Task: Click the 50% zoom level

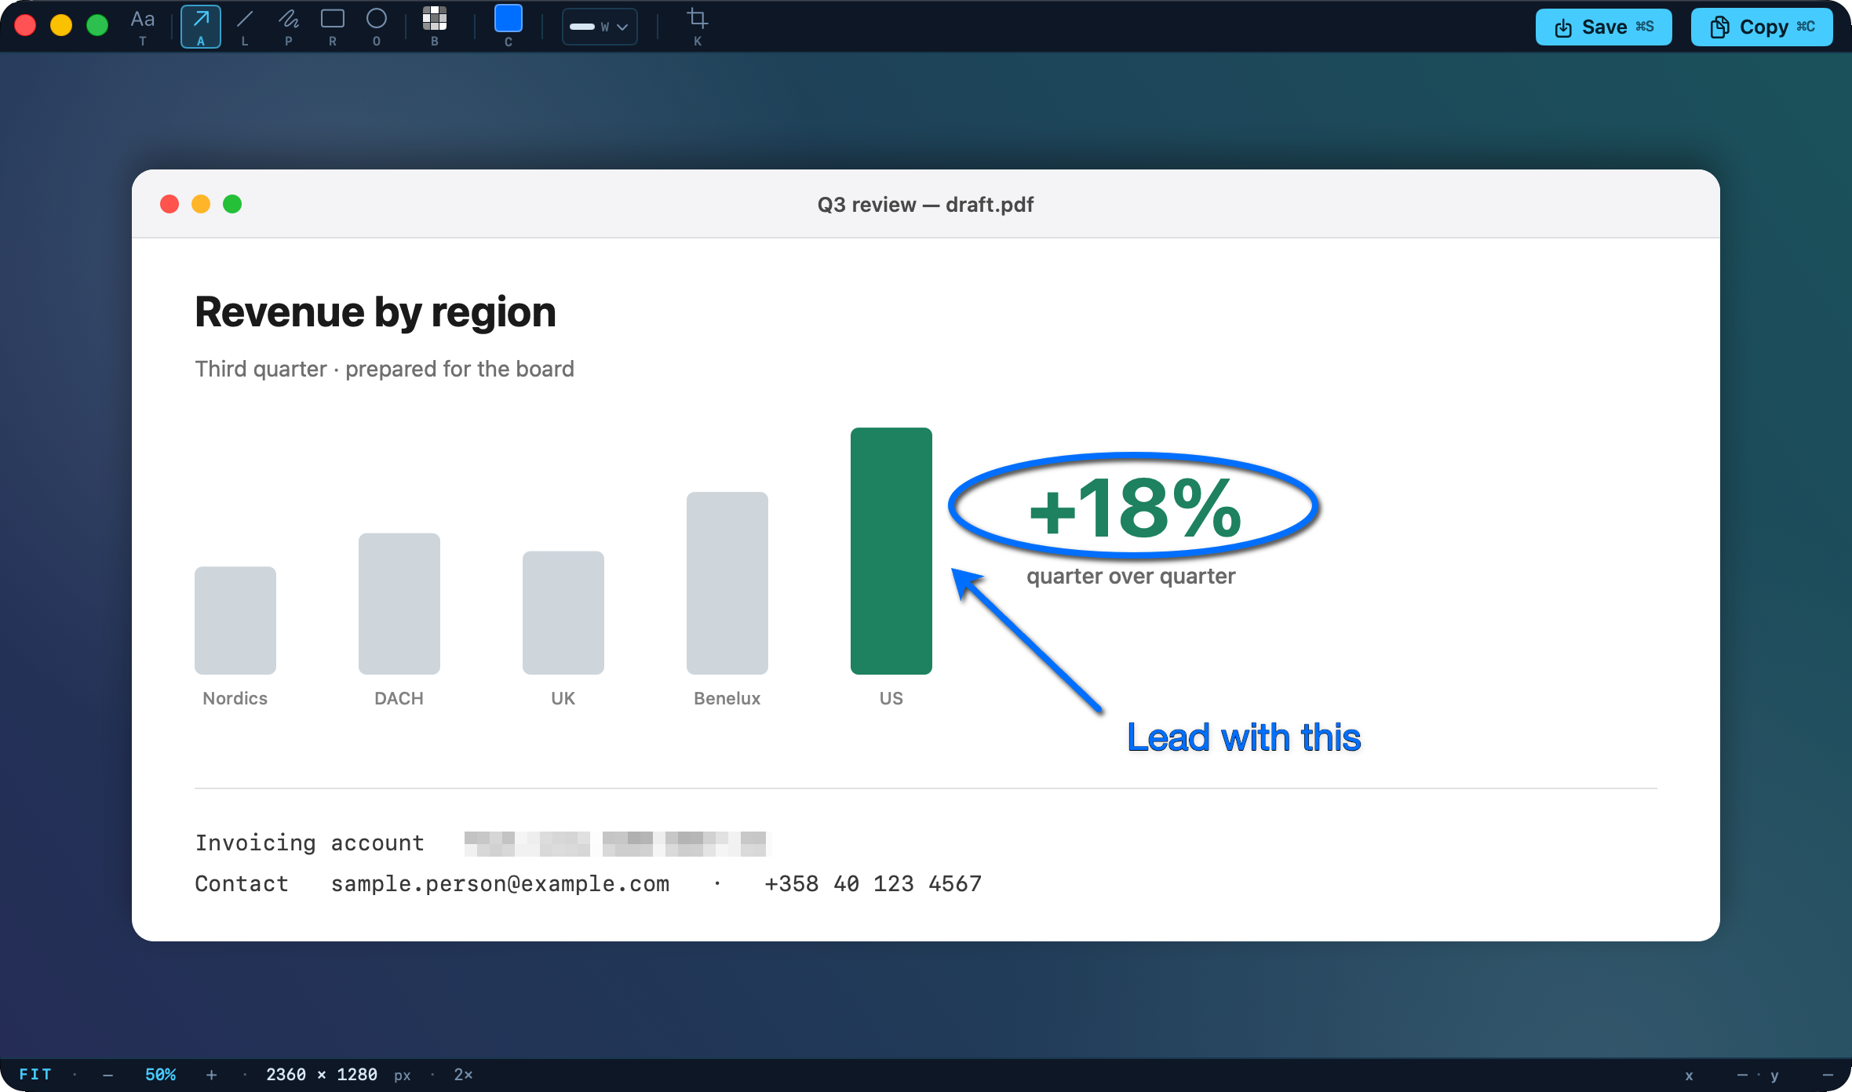Action: 160,1075
